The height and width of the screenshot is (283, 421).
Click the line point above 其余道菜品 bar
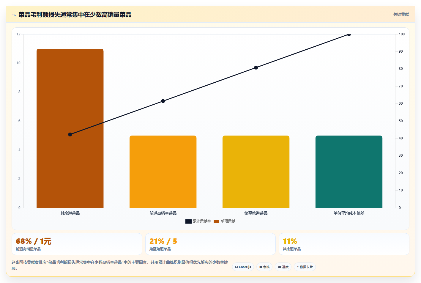(70, 134)
